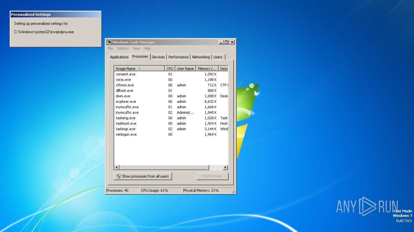414x232 pixels.
Task: Sort by Memory column header
Action: point(207,69)
